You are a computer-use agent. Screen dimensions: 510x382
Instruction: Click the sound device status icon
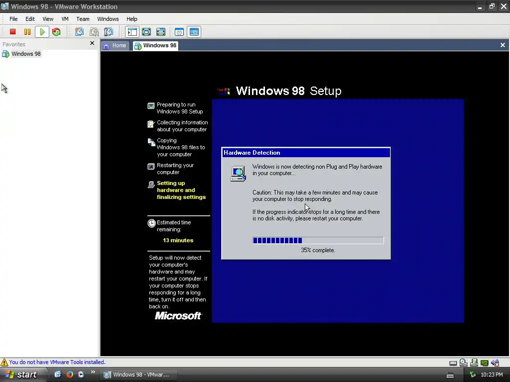coord(495,363)
